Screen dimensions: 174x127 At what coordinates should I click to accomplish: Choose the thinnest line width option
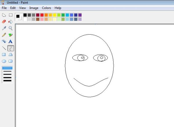pyautogui.click(x=7, y=68)
